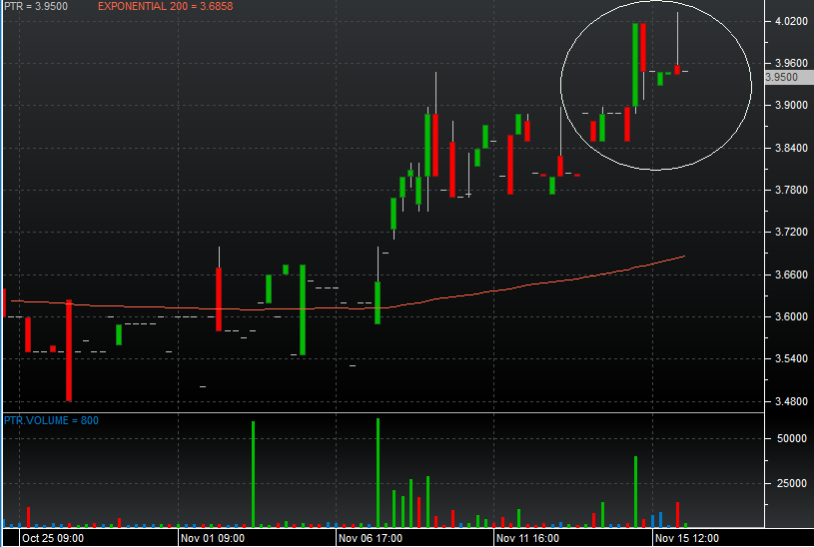
Task: Select the Nov 06 17:00 time marker
Action: 371,538
